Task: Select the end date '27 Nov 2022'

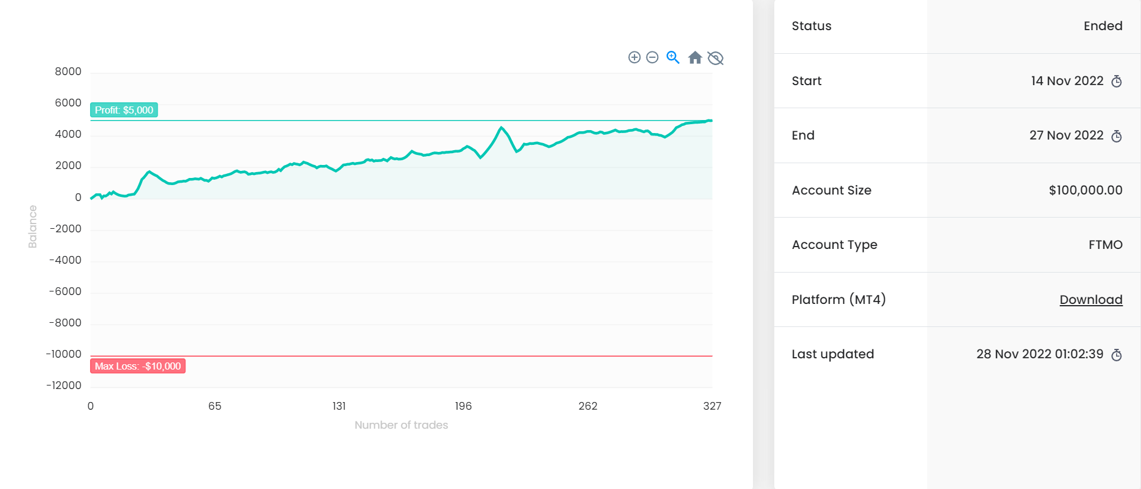Action: pos(1066,135)
